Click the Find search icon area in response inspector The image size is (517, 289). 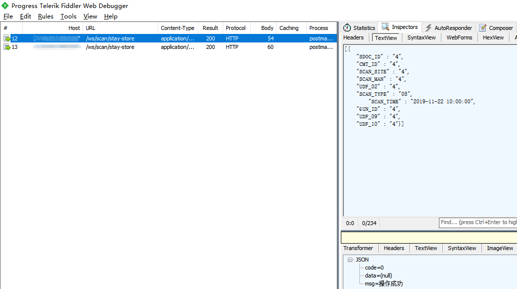click(x=445, y=223)
